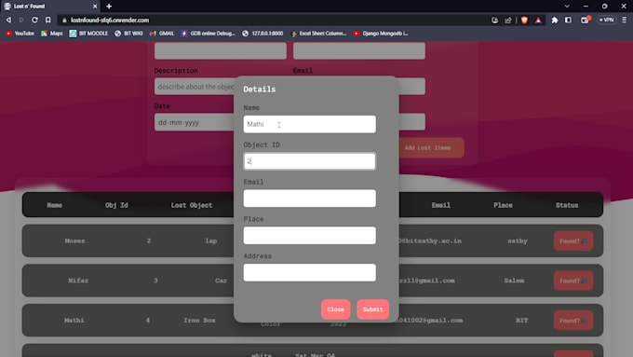Open the BIT MOODLE bookmark
This screenshot has width=633, height=357.
pos(88,34)
